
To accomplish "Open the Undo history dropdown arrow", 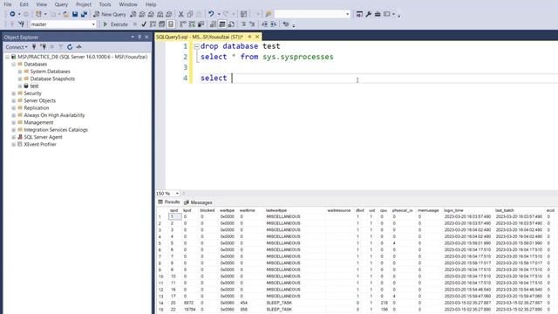I will 219,14.
